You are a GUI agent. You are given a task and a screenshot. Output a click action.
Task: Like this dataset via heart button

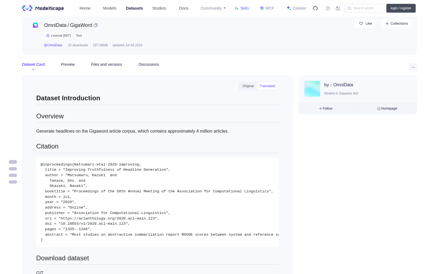[365, 24]
